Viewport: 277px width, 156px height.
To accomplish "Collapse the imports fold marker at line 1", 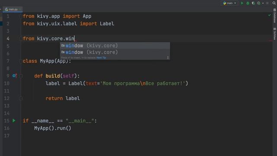I will [x=20, y=16].
